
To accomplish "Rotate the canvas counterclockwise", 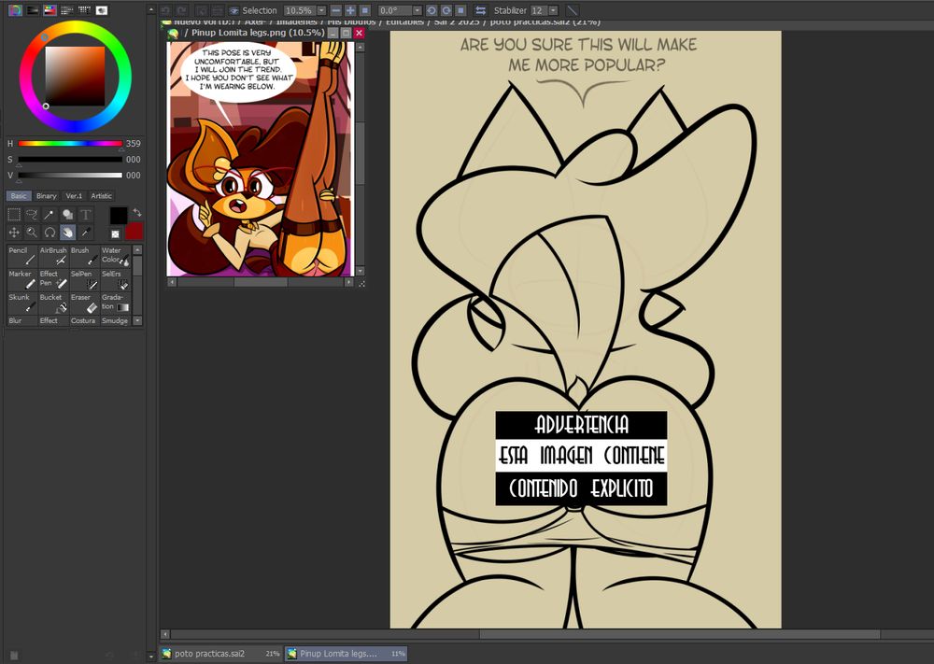I will point(432,10).
